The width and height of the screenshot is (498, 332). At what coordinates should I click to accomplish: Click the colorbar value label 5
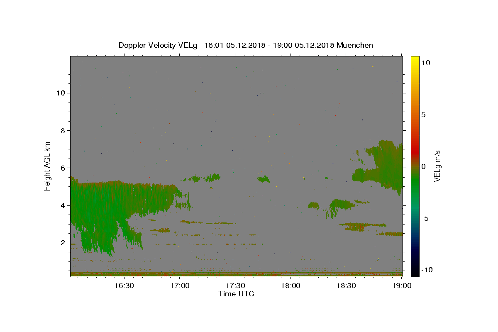(x=423, y=115)
